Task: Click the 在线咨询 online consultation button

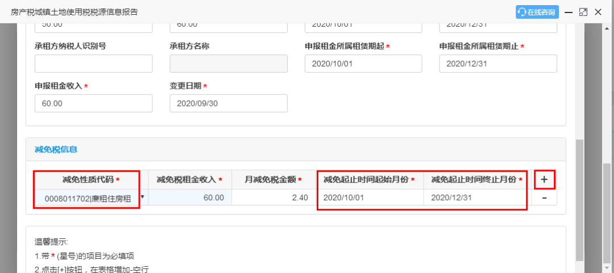Action: (x=537, y=12)
